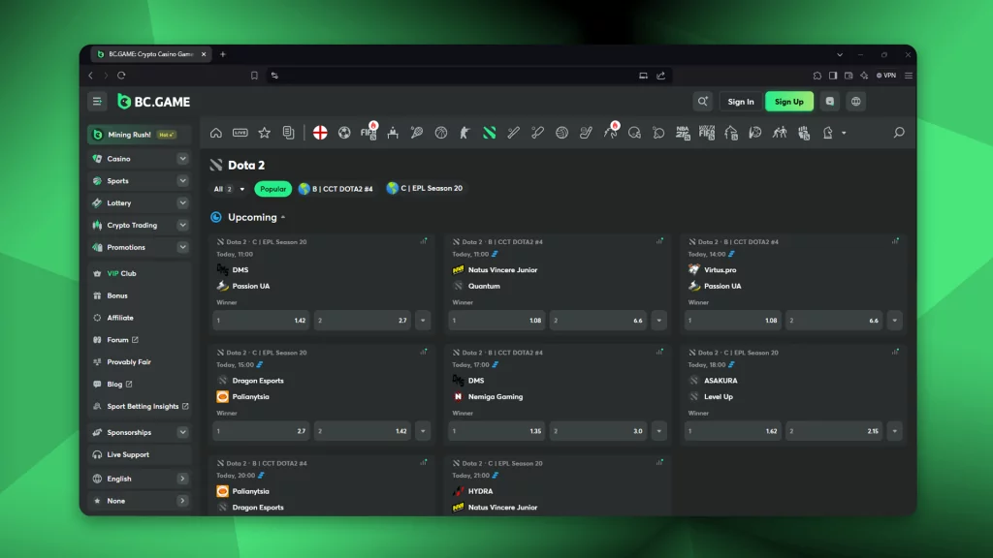Image resolution: width=993 pixels, height=558 pixels.
Task: Bookmark this page in browser toolbar
Action: click(255, 76)
